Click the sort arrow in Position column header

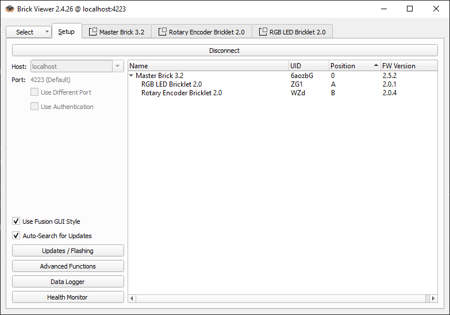point(376,65)
